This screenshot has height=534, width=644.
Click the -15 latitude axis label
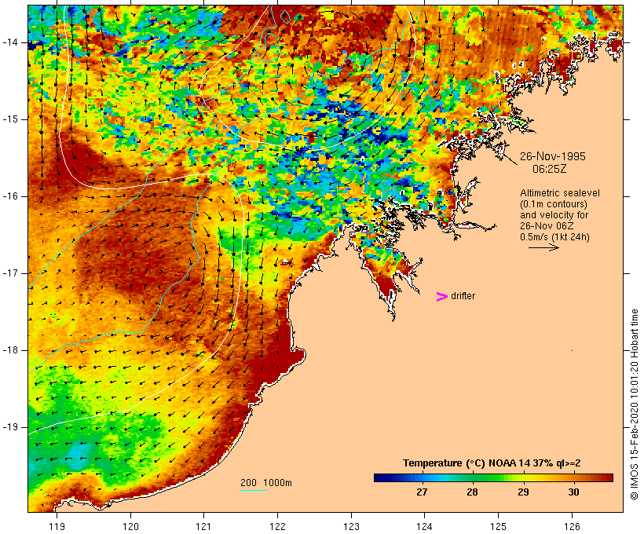[9, 119]
